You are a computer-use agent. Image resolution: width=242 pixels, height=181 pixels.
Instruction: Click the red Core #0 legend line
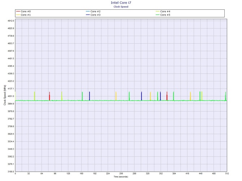click(x=18, y=12)
